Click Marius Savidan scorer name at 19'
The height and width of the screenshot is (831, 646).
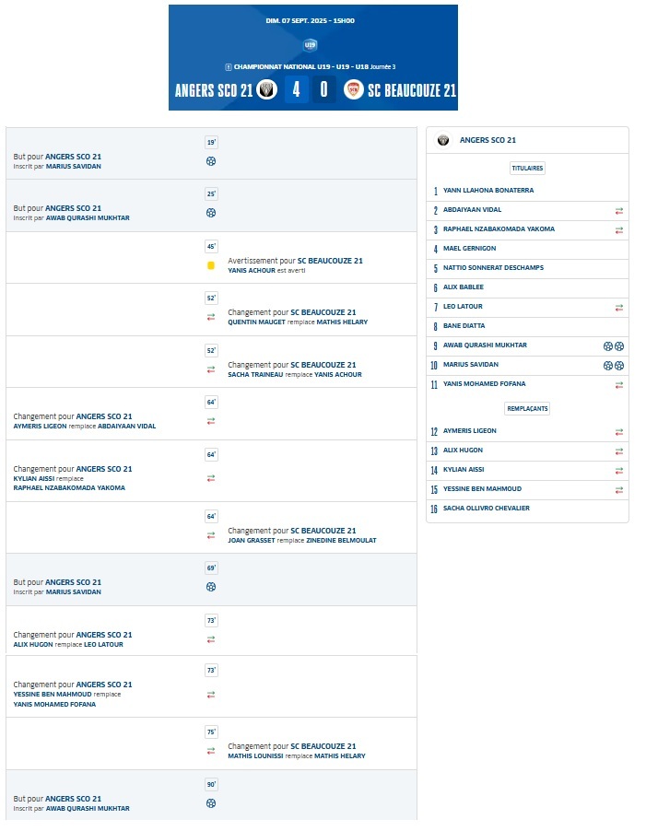point(73,167)
